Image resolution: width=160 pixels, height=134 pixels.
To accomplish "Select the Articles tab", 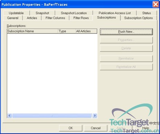I will click(32, 18).
